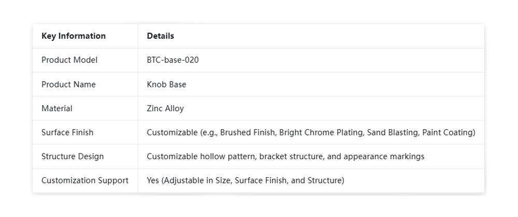The height and width of the screenshot is (217, 518).
Task: Select the "Surface Finish" label cell
Action: coord(67,132)
